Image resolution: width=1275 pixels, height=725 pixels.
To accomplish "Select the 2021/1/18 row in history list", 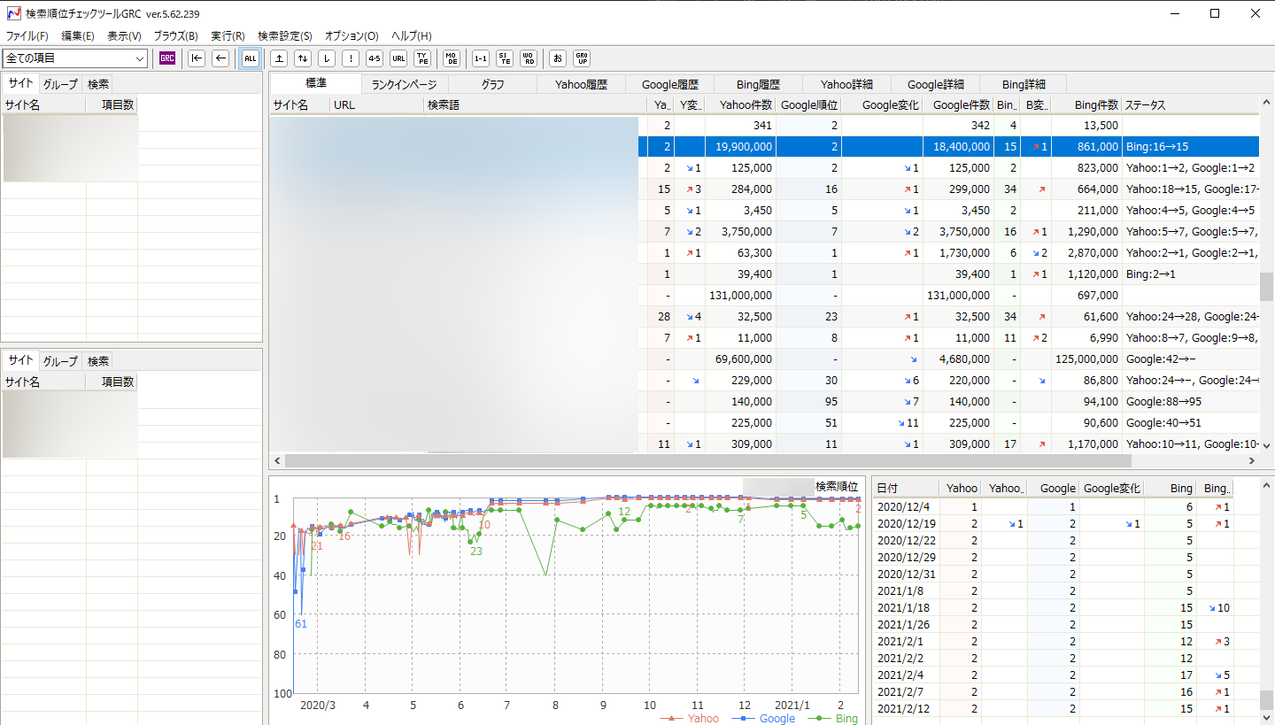I will 905,608.
